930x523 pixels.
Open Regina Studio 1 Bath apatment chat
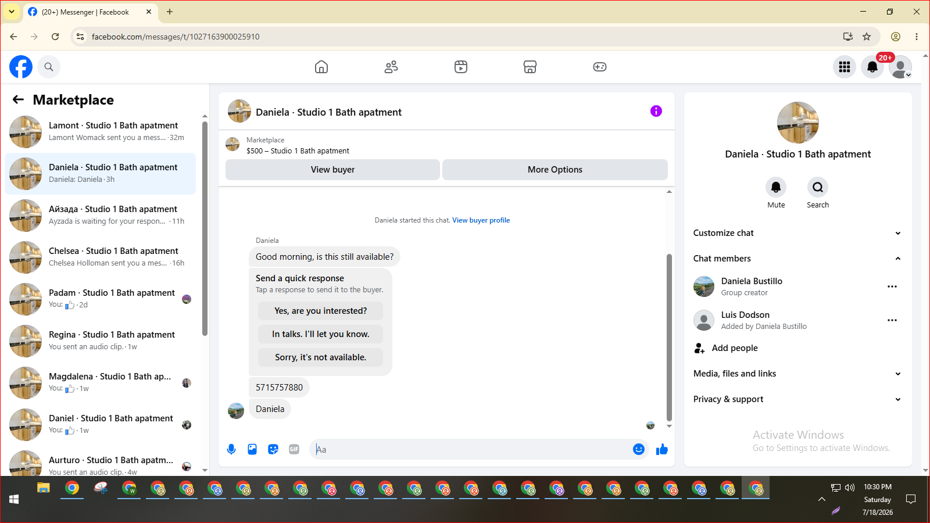coord(101,341)
